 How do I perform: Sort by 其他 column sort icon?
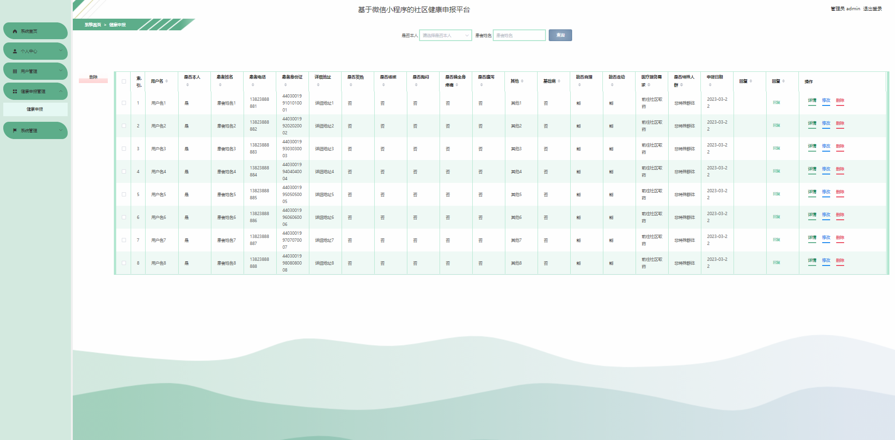click(522, 81)
